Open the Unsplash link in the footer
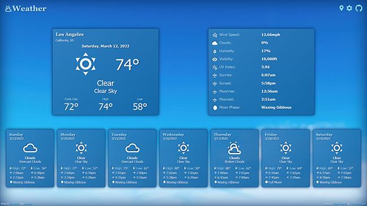 point(29,204)
